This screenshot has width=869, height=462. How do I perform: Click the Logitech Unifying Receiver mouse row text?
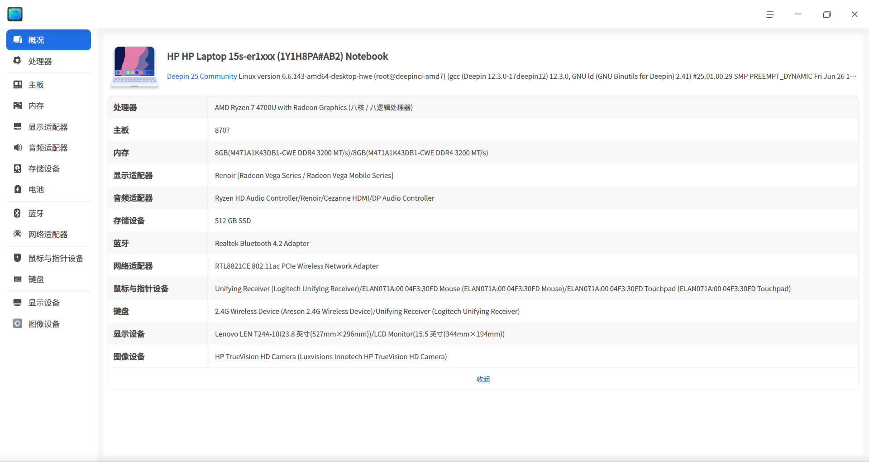pyautogui.click(x=503, y=289)
